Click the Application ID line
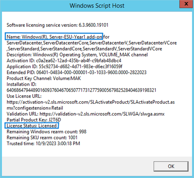This screenshot has width=194, height=178. [65, 66]
